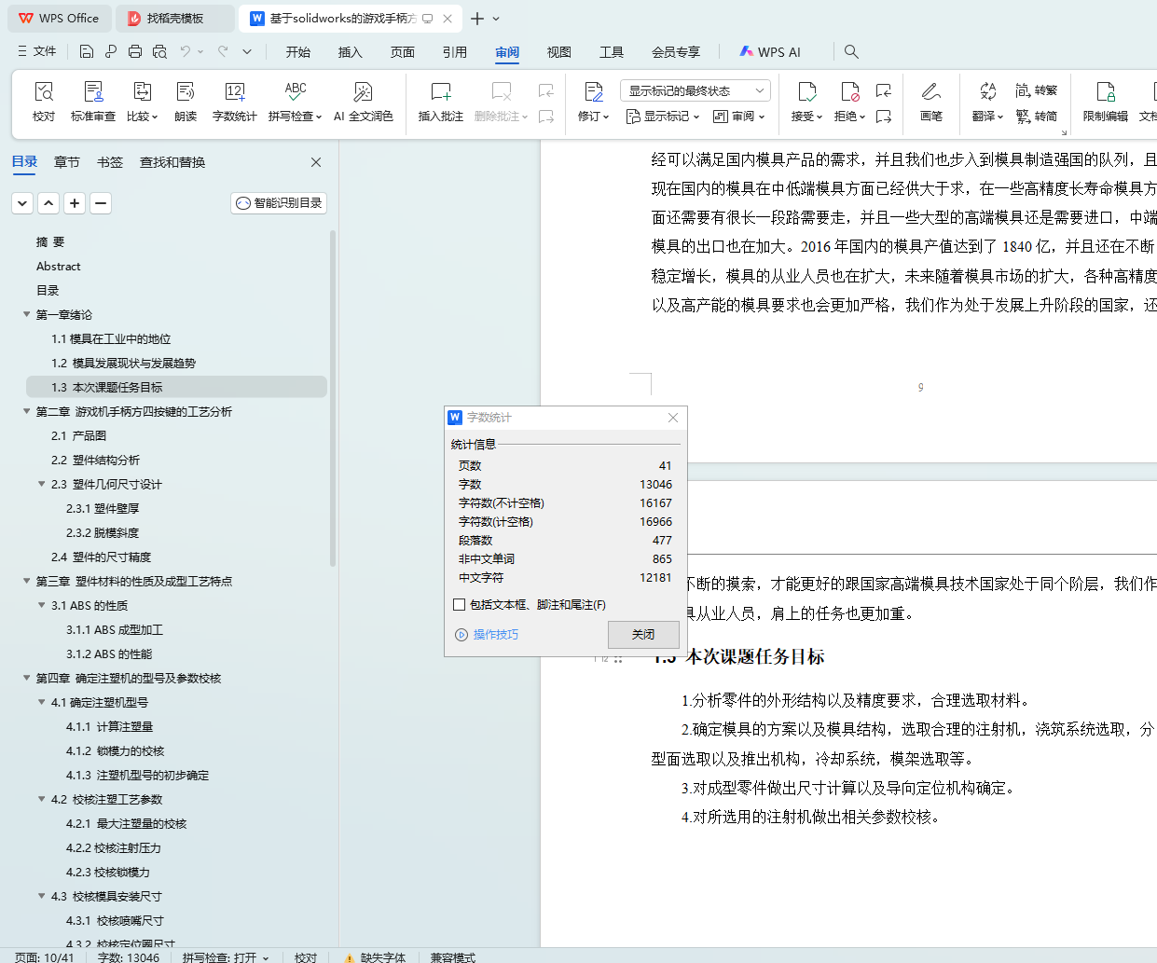Click the undo arrow
Screen dimensions: 1157x963
pyautogui.click(x=186, y=51)
